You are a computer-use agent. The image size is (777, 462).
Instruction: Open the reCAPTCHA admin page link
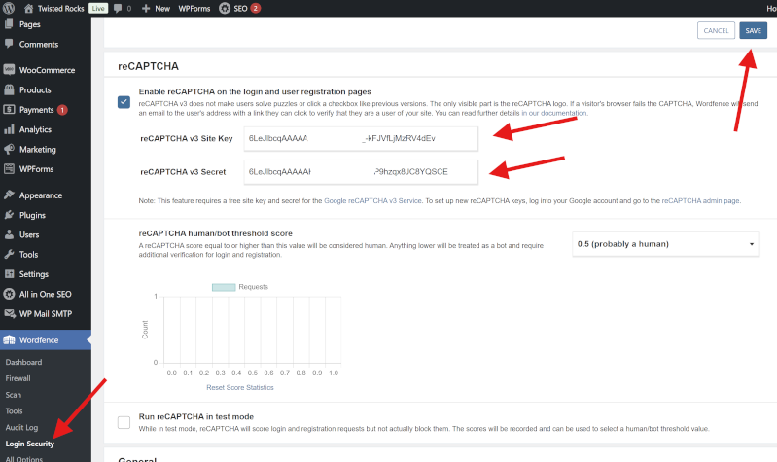pyautogui.click(x=701, y=200)
